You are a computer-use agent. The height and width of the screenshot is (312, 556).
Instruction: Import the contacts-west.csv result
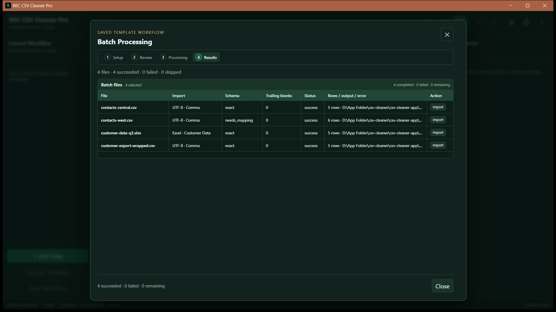[438, 120]
